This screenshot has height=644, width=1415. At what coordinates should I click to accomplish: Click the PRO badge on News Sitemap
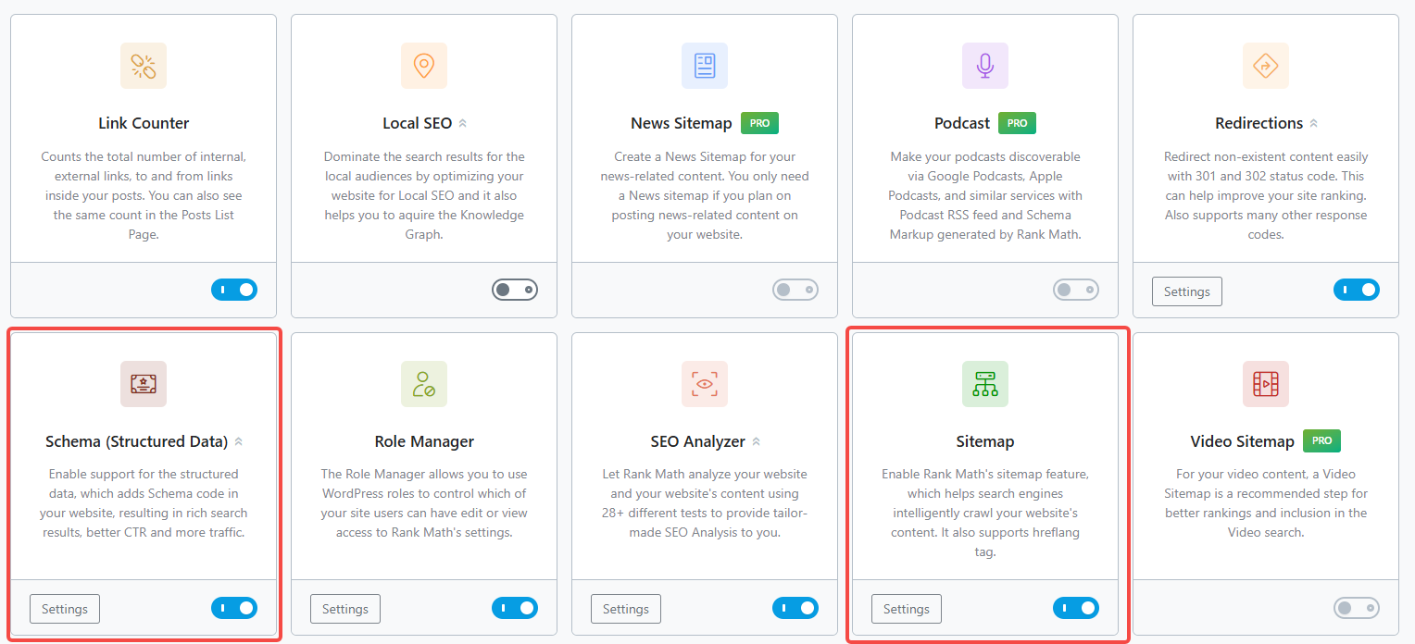pyautogui.click(x=758, y=122)
